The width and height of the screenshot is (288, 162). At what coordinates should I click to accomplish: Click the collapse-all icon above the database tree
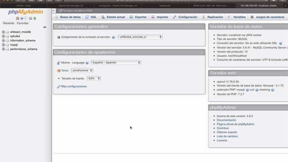coord(45,27)
